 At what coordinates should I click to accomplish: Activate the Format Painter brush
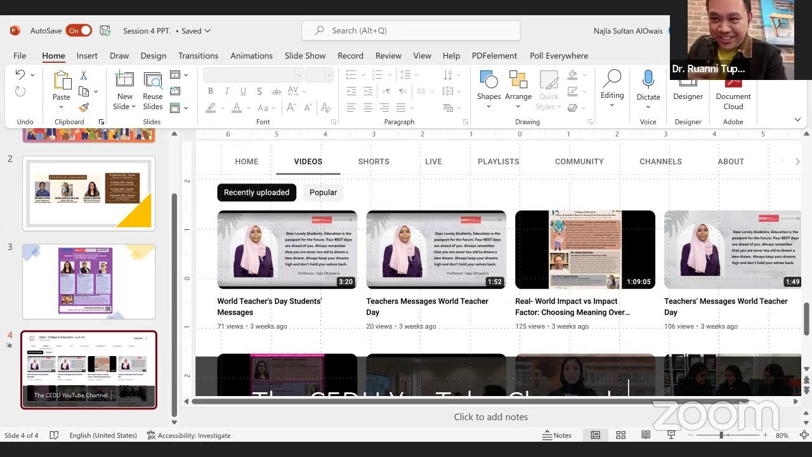pyautogui.click(x=83, y=107)
